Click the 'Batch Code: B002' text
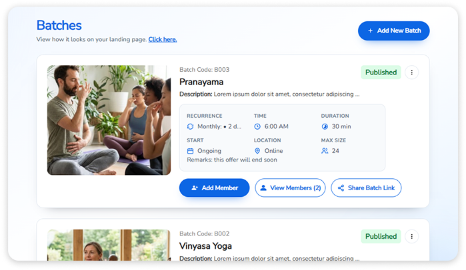Image resolution: width=466 pixels, height=270 pixels. 204,234
